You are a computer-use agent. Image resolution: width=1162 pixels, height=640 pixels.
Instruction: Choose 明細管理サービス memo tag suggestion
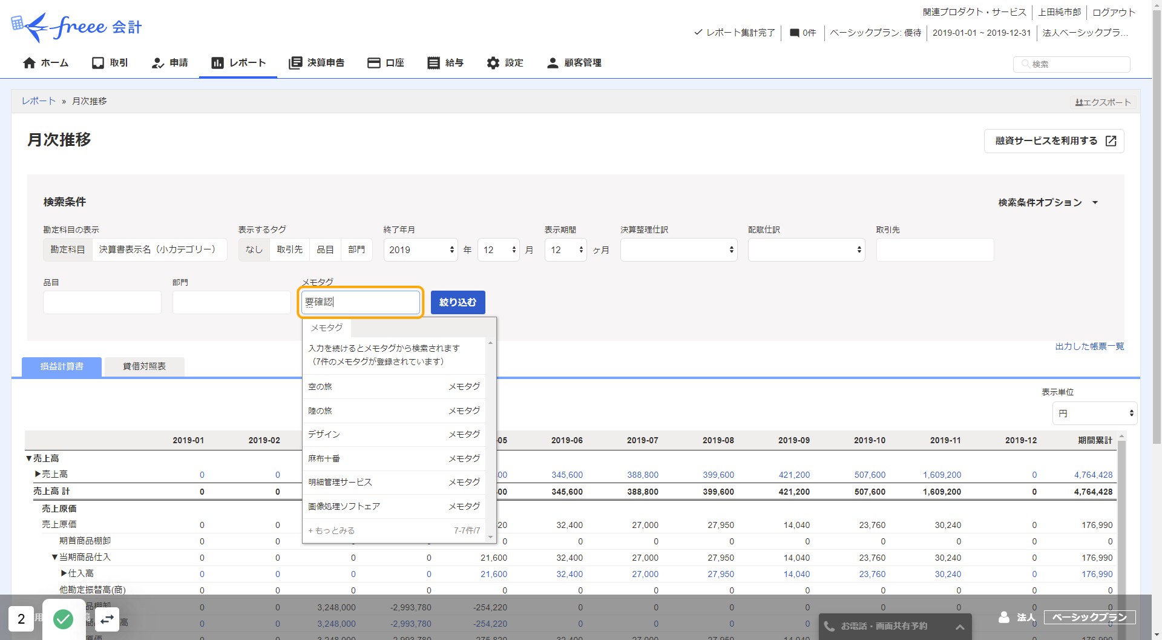[x=394, y=482]
